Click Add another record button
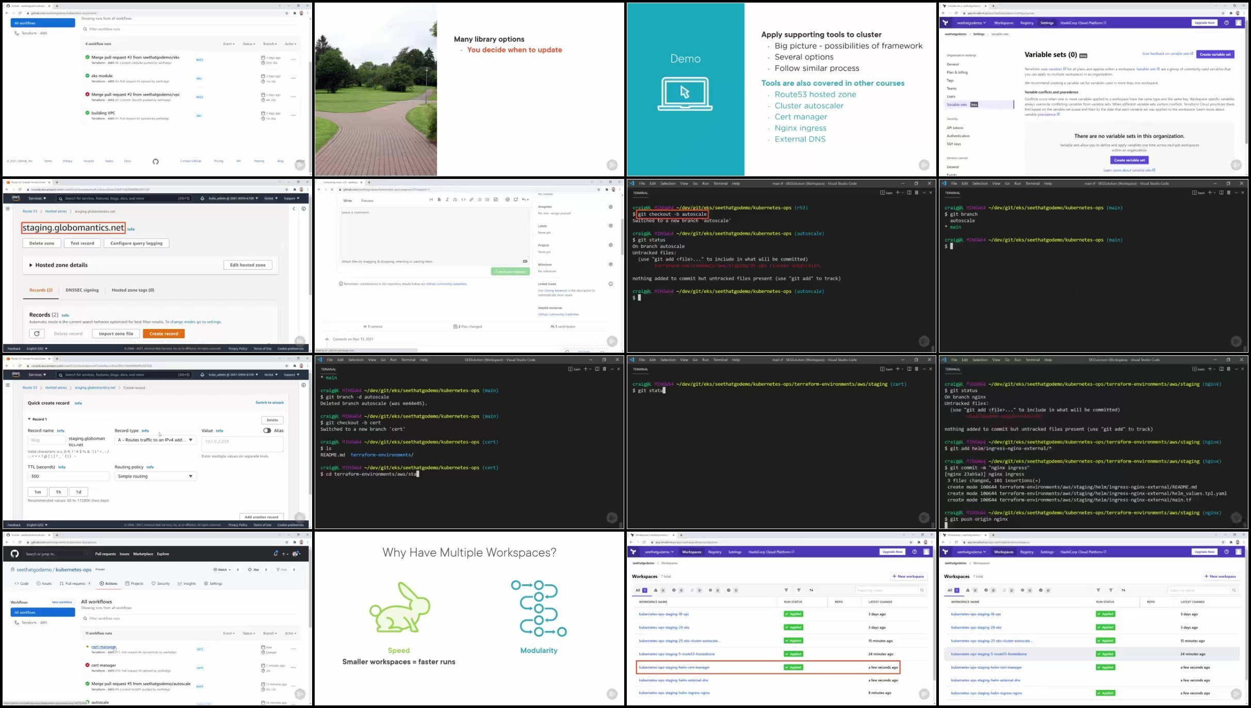Screen dimensions: 1251x708 point(261,517)
